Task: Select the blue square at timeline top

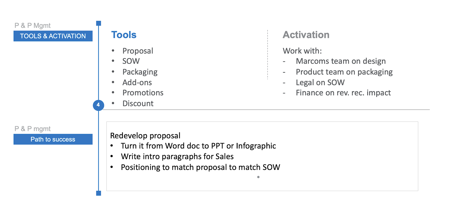Action: coord(99,23)
